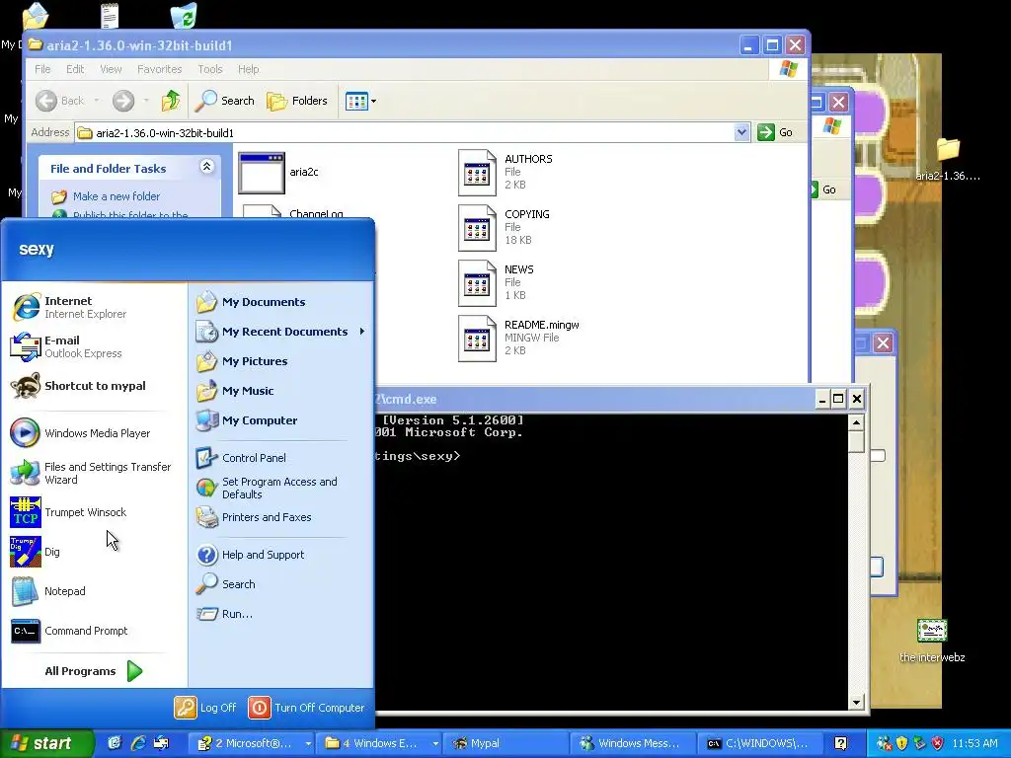Expand the Microsoft taskbar group dropdown

pyautogui.click(x=308, y=743)
